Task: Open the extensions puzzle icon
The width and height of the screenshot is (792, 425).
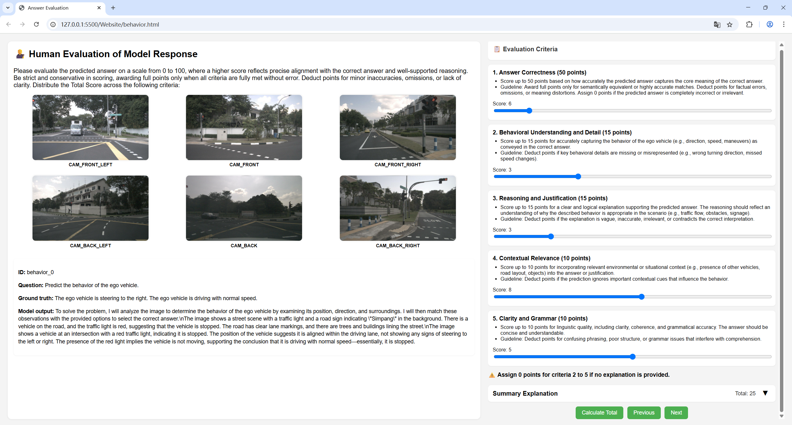Action: coord(749,24)
